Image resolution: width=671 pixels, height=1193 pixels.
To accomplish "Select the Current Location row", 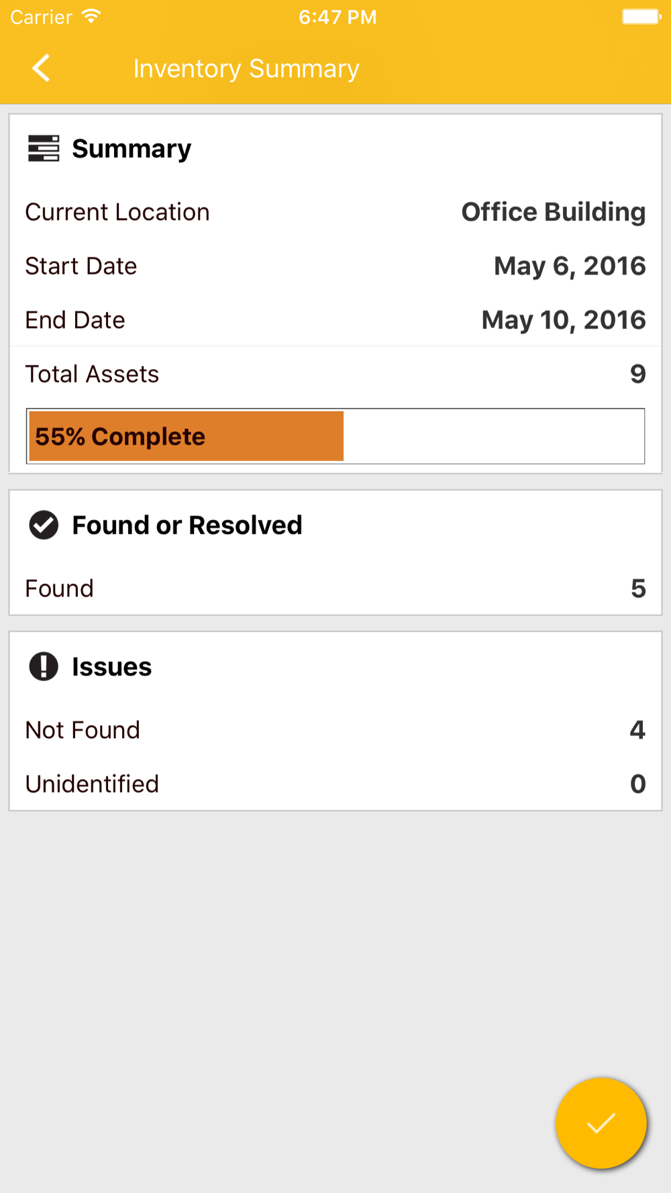I will 335,212.
